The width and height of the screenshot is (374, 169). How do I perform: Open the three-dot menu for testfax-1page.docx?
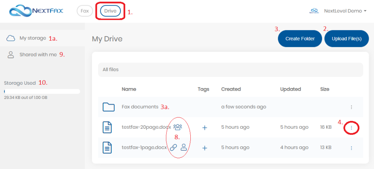(x=351, y=148)
